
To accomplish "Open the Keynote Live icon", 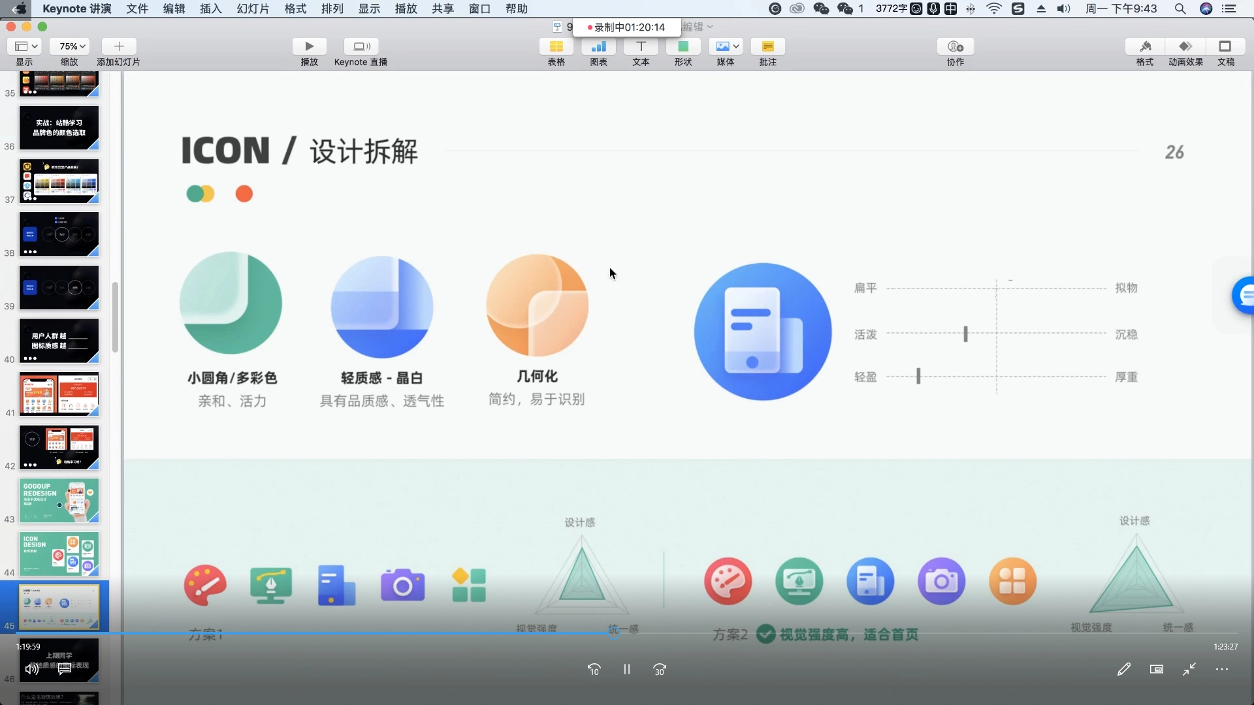I will coord(361,46).
